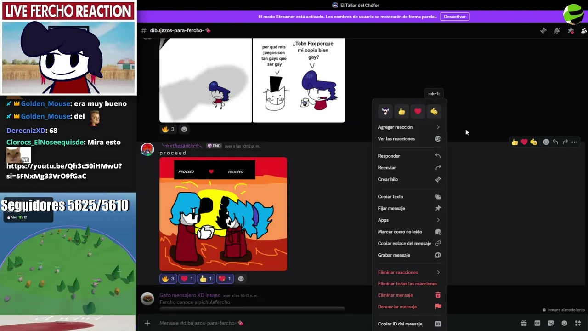The height and width of the screenshot is (331, 588).
Task: Select Marcar como no leído
Action: click(x=409, y=232)
